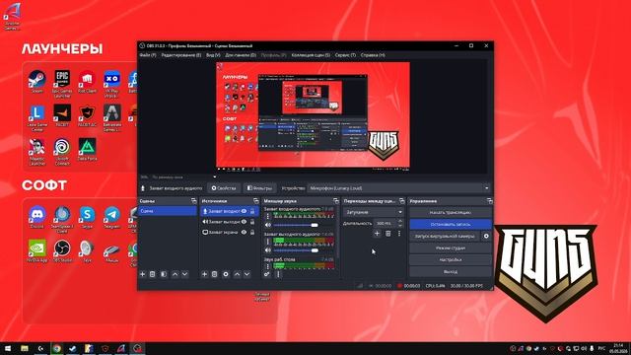Toggle visibility of Захват выходного source
631x355 pixels.
click(x=244, y=222)
